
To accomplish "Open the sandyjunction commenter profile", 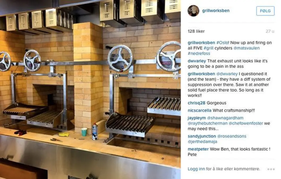I will pos(202,136).
